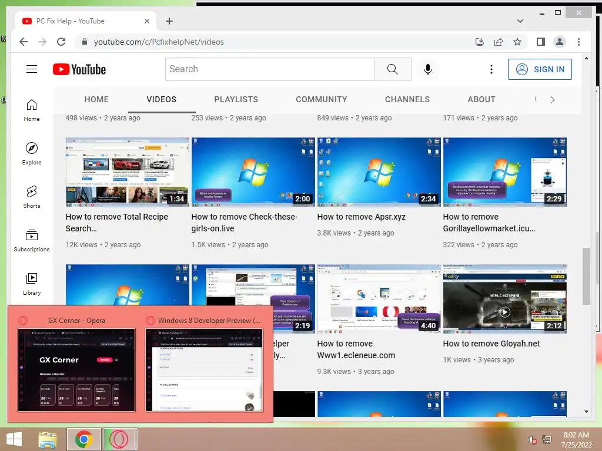Image resolution: width=602 pixels, height=451 pixels.
Task: Start voice search with microphone icon
Action: click(x=428, y=69)
